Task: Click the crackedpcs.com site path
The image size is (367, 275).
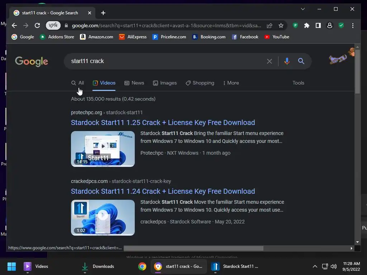Action: [x=121, y=181]
